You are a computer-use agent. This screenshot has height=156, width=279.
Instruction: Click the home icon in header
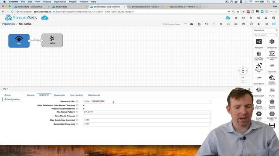coord(236,18)
